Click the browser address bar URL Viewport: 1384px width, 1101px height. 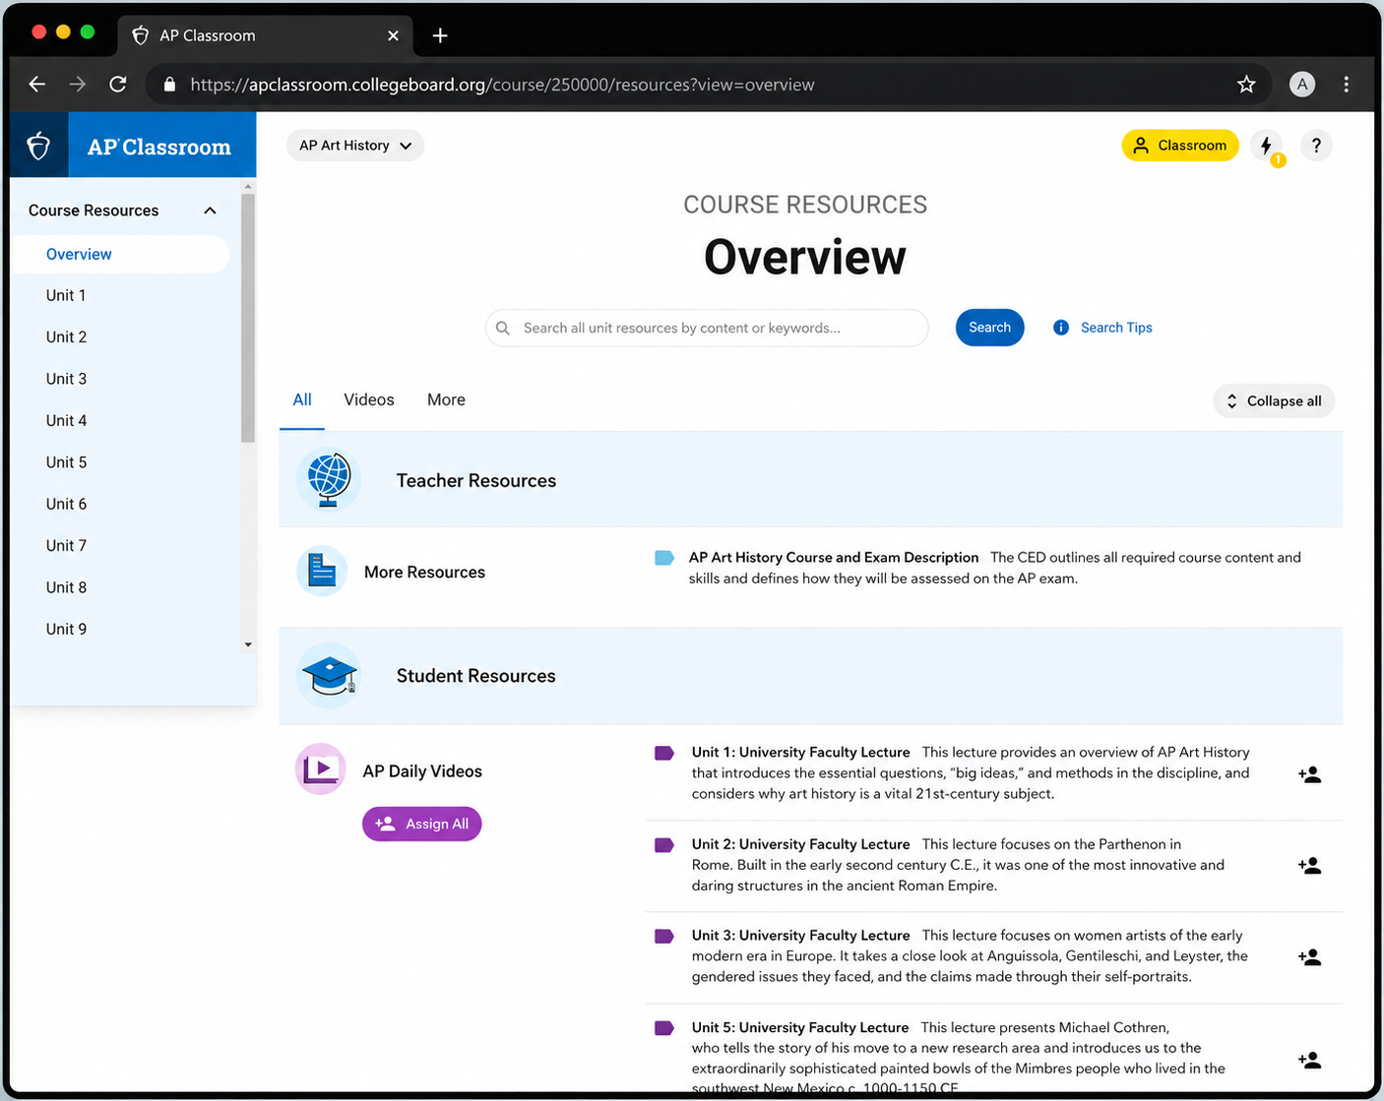pos(502,85)
